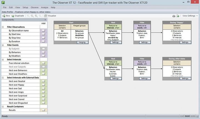The height and width of the screenshot is (119, 200).
Task: Collapse the Select Intervals group
Action: tap(3, 59)
